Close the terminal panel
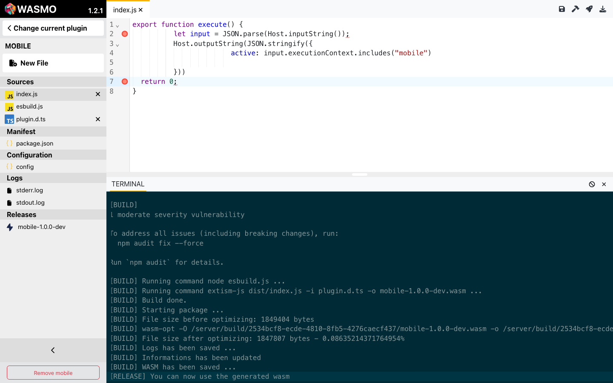Screen dimensions: 613x383 [604, 184]
